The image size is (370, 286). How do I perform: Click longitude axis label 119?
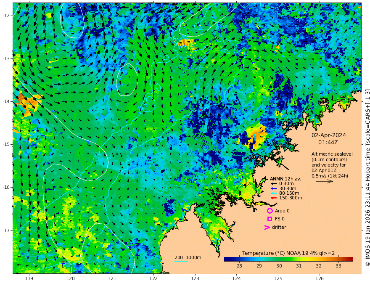click(x=29, y=279)
